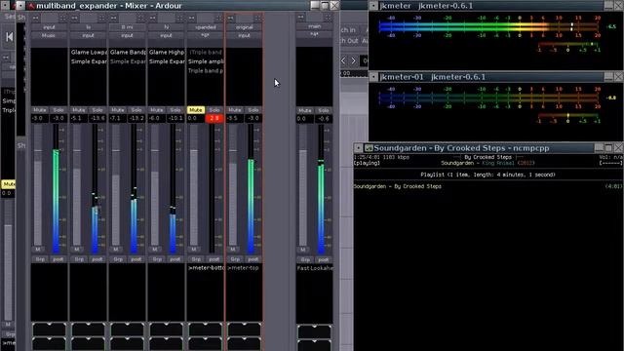
Task: Select Fast Lookahead plugin in main strip
Action: click(x=314, y=268)
